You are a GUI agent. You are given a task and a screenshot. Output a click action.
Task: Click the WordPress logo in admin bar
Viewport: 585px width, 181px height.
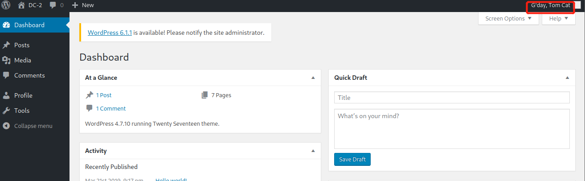click(6, 5)
